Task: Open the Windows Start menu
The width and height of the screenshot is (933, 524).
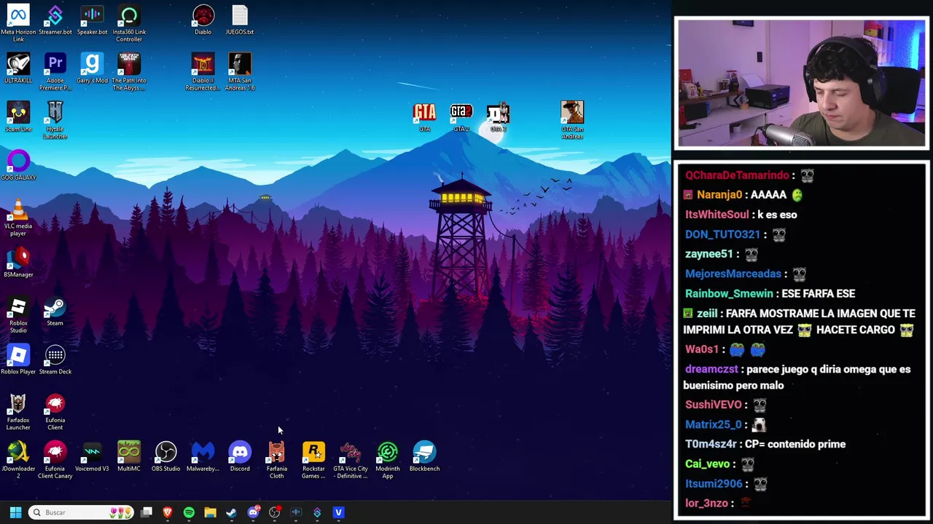Action: pyautogui.click(x=15, y=512)
